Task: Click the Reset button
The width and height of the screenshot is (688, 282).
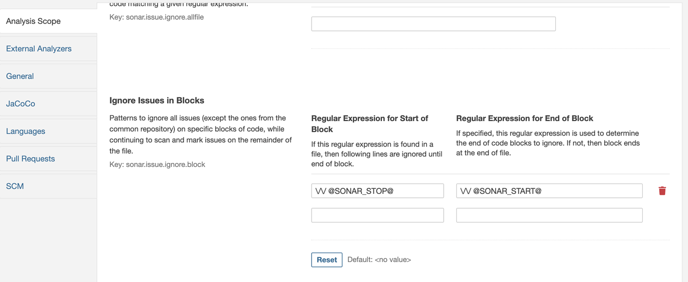Action: point(327,260)
